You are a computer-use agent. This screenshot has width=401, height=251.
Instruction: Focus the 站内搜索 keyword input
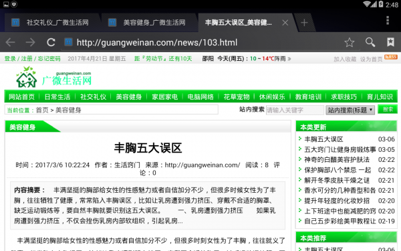point(295,110)
